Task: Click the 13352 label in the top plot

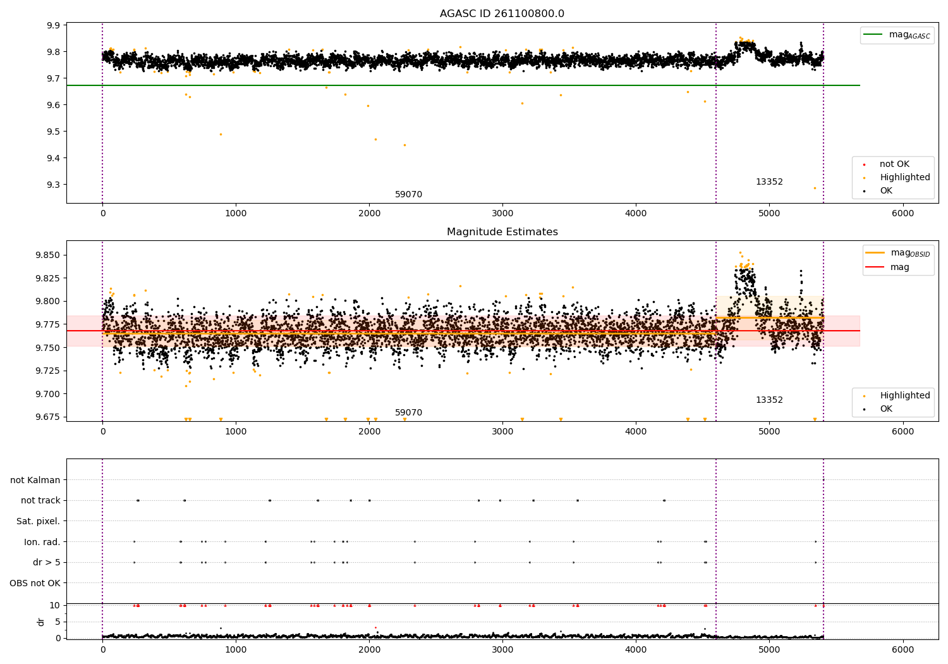Action: 769,182
